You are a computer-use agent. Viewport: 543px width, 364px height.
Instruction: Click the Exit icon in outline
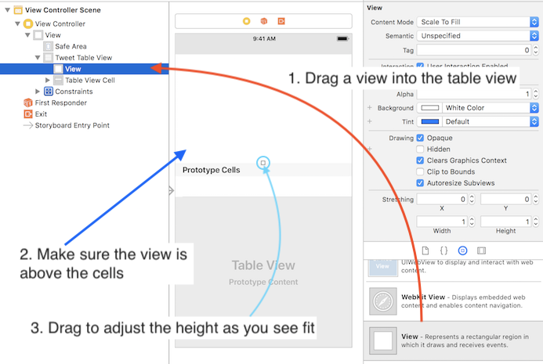pos(27,114)
